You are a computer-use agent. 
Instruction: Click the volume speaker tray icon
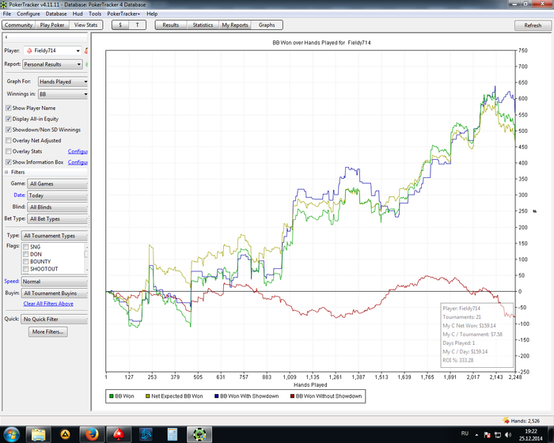click(508, 434)
